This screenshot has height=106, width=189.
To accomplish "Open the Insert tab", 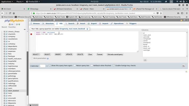I will click(81, 24).
